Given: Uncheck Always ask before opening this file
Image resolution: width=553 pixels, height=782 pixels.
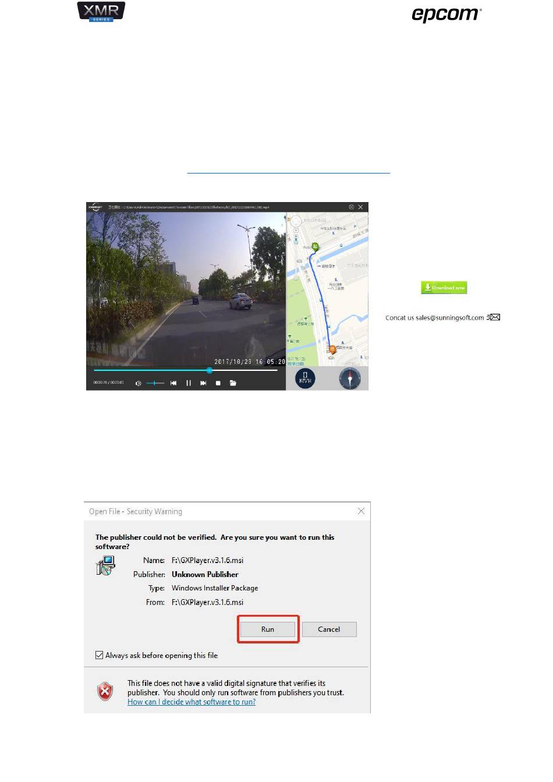Looking at the screenshot, I should click(100, 655).
